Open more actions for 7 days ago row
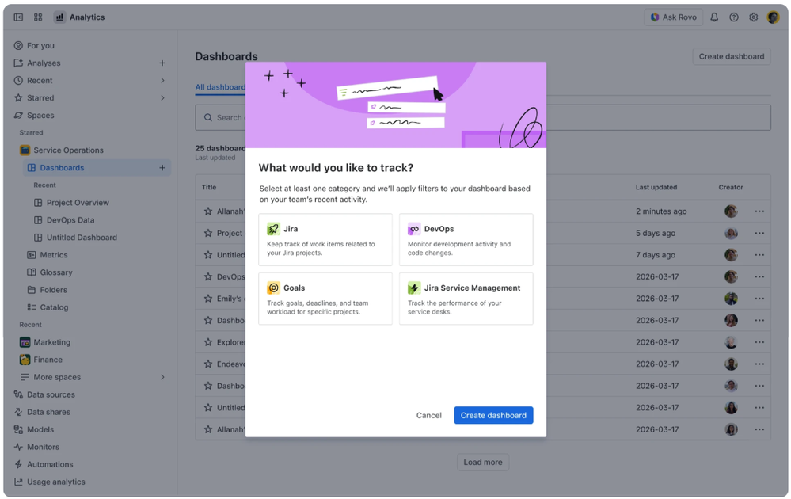The width and height of the screenshot is (791, 499). point(759,255)
